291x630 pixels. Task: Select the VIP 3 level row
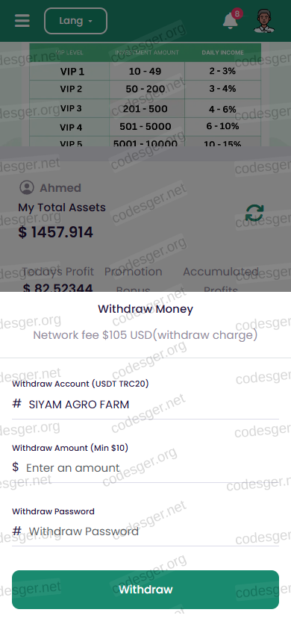pyautogui.click(x=145, y=108)
